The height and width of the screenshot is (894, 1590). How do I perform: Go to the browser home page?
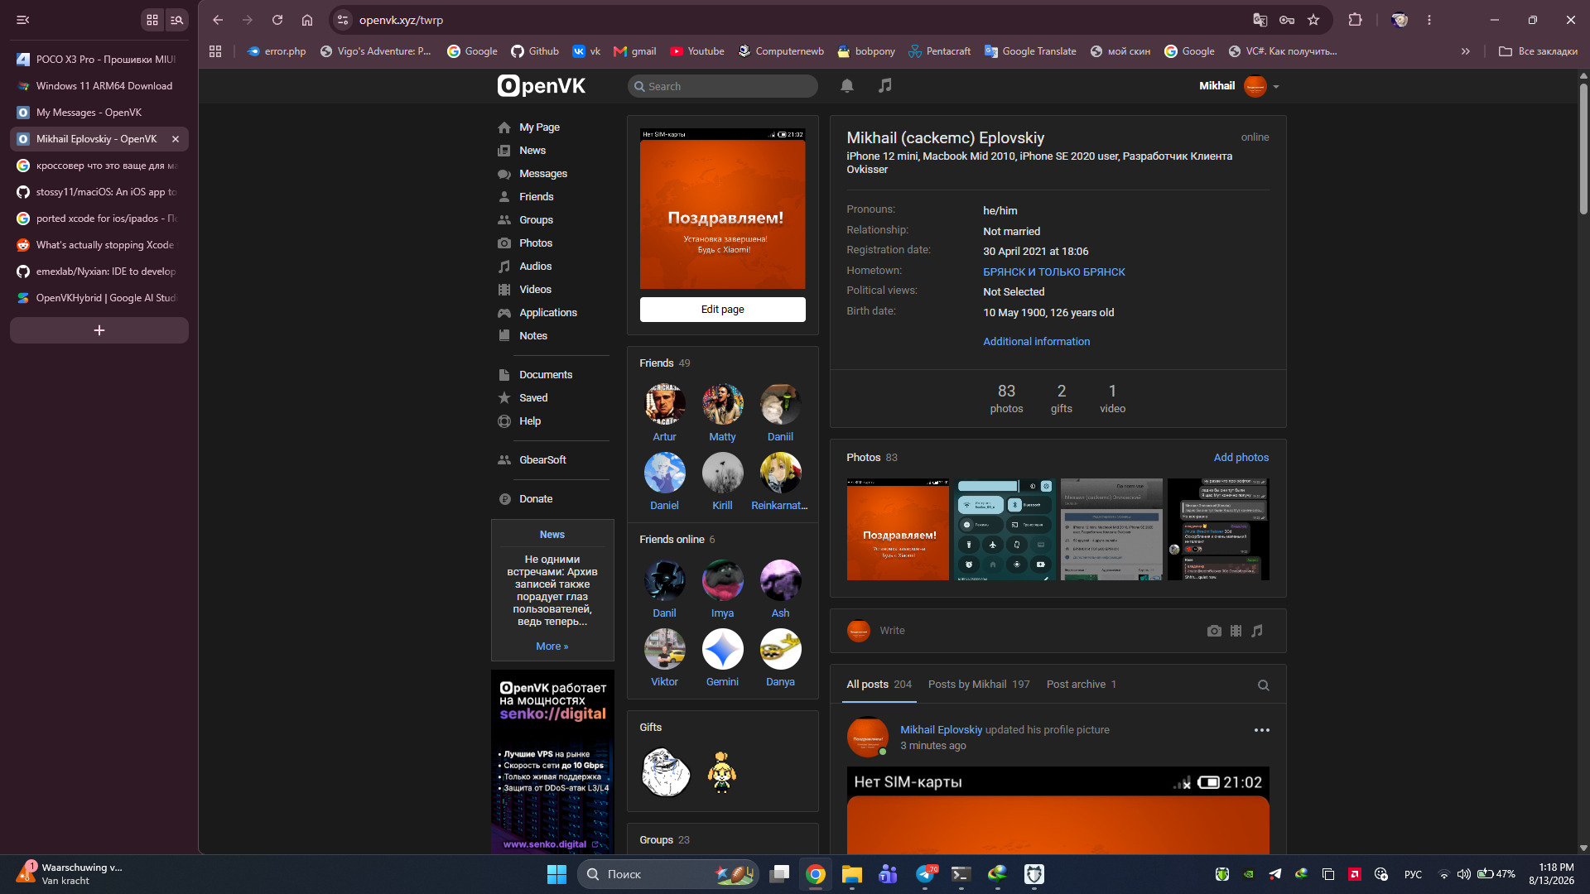pyautogui.click(x=307, y=20)
